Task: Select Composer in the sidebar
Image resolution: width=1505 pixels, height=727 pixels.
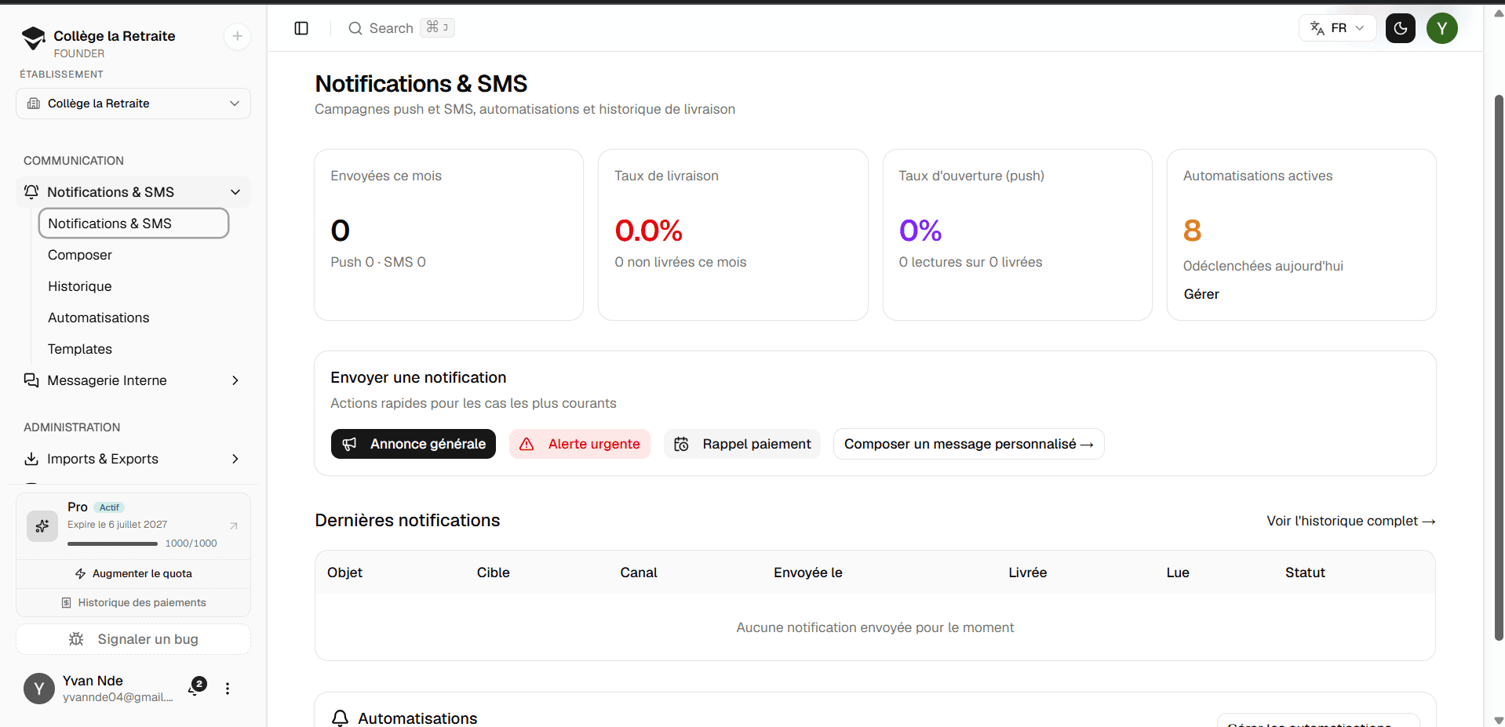Action: 80,255
